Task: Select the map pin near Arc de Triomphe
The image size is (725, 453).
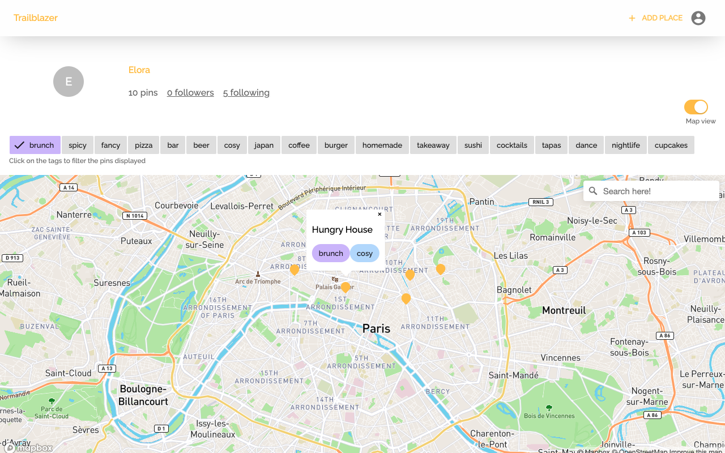Action: 295,270
